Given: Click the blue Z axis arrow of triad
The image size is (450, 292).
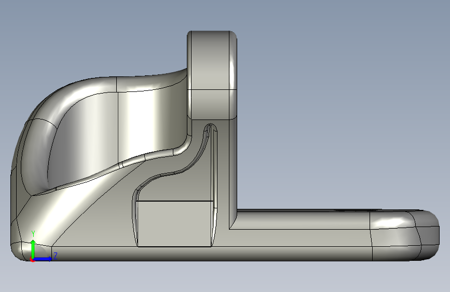Looking at the screenshot, I should point(43,259).
